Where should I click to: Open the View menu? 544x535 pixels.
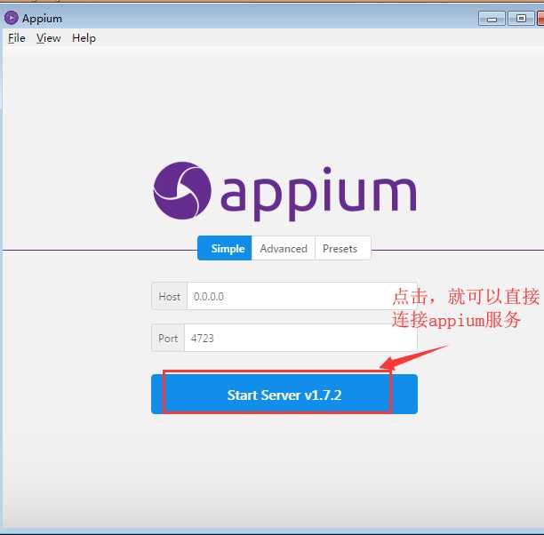click(49, 38)
